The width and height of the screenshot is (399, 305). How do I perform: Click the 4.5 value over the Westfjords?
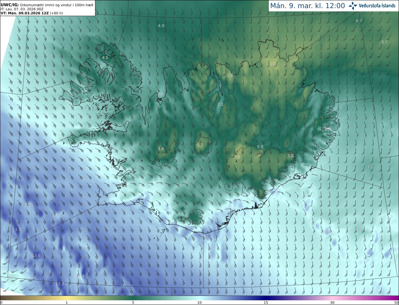tap(105, 58)
